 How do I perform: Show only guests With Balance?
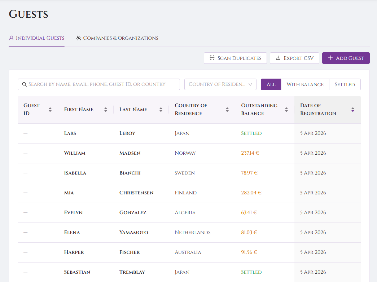pyautogui.click(x=305, y=84)
